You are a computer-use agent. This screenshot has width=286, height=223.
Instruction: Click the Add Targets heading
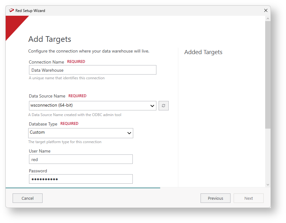point(50,39)
